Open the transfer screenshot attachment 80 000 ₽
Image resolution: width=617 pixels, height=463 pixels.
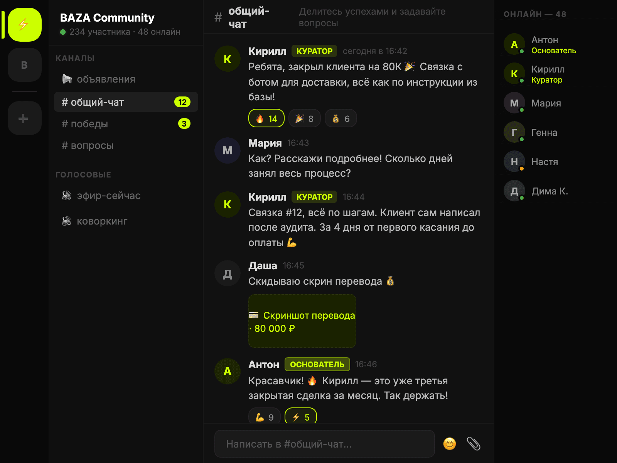click(302, 321)
